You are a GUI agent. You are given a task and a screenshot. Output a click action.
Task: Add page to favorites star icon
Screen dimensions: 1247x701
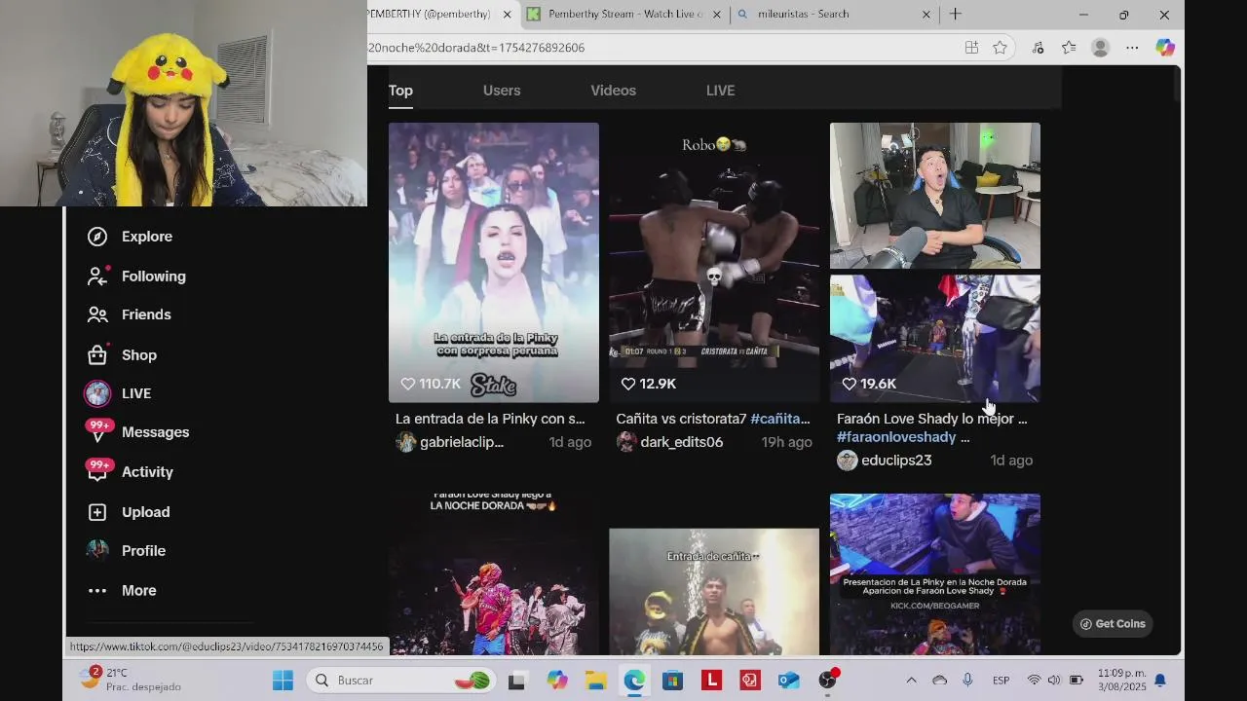[x=1000, y=48]
